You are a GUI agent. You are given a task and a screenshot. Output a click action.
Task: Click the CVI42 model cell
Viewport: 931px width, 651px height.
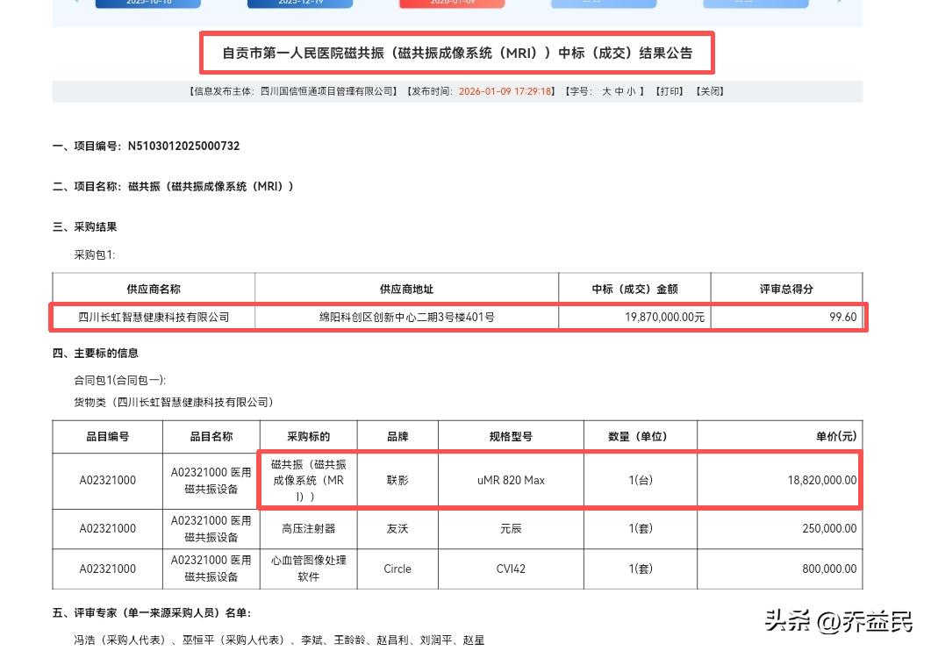(511, 569)
